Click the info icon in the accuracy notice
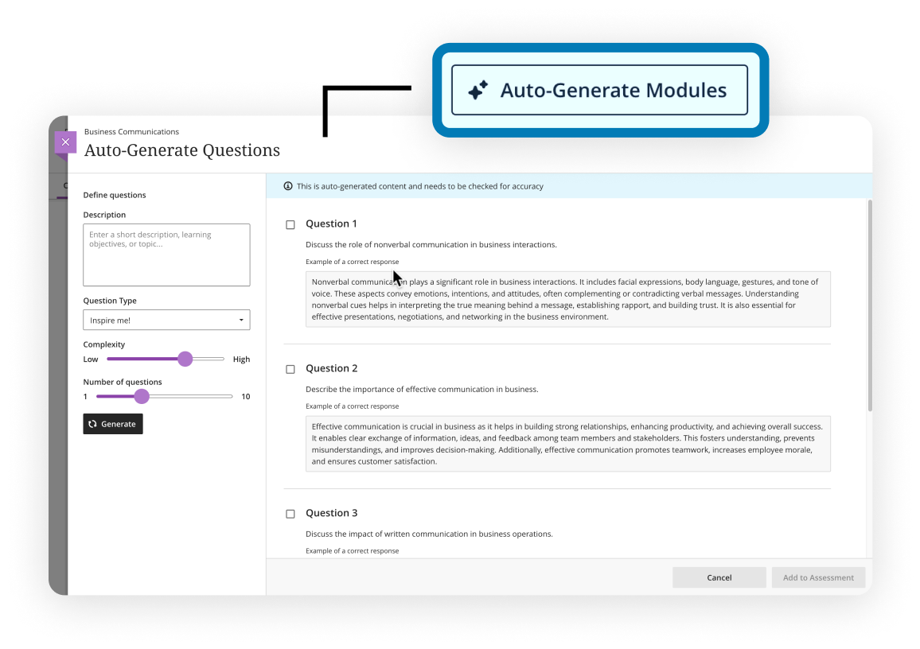 [x=288, y=186]
